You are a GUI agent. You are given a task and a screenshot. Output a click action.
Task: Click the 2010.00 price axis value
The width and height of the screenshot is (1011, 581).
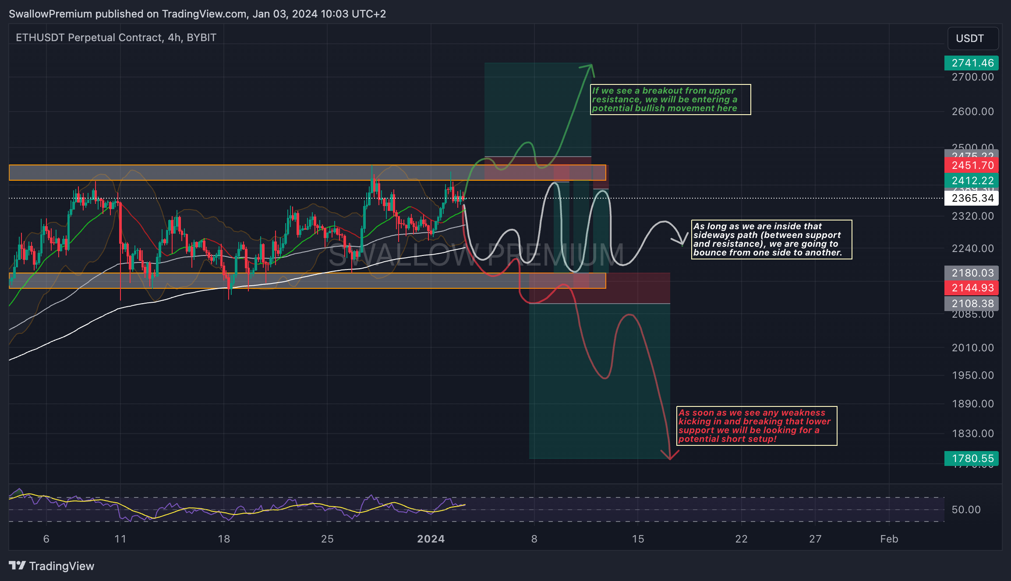tap(973, 348)
